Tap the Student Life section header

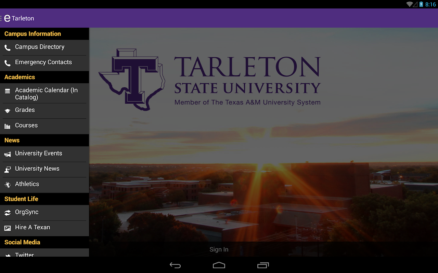(44, 199)
